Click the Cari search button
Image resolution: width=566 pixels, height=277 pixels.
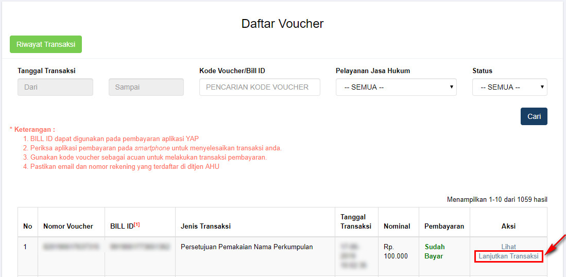click(534, 116)
